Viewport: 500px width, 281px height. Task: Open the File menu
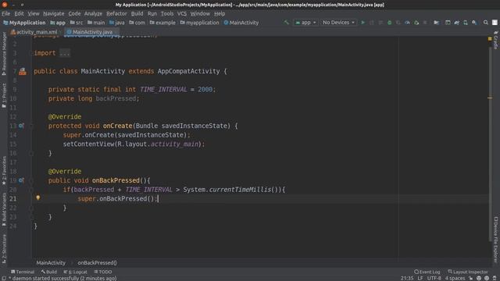tap(5, 14)
